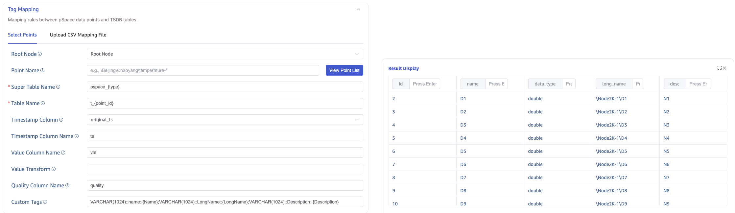Screen dimensions: 735x213
Task: Expand Result Display to fullscreen
Action: click(x=719, y=68)
